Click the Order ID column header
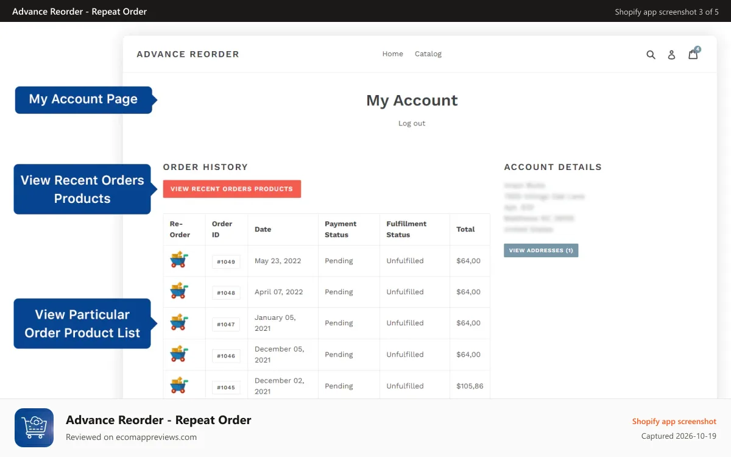 (222, 229)
